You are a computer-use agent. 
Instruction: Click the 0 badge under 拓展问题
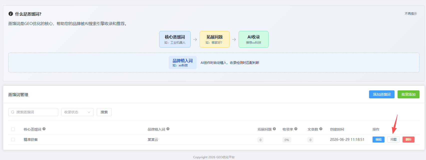[x=260, y=140]
